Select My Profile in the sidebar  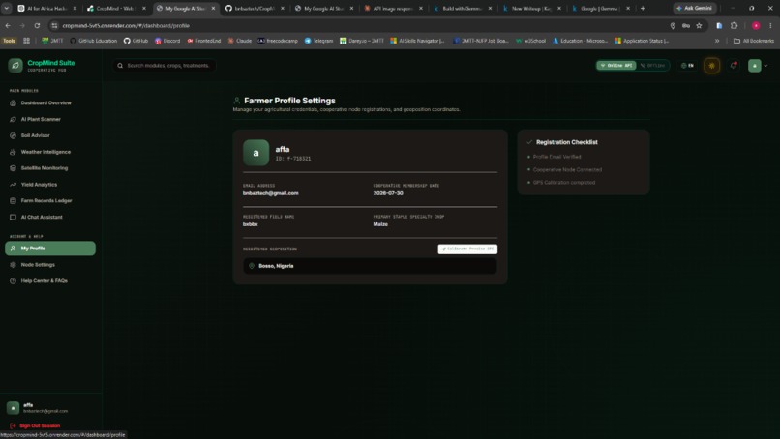click(50, 249)
